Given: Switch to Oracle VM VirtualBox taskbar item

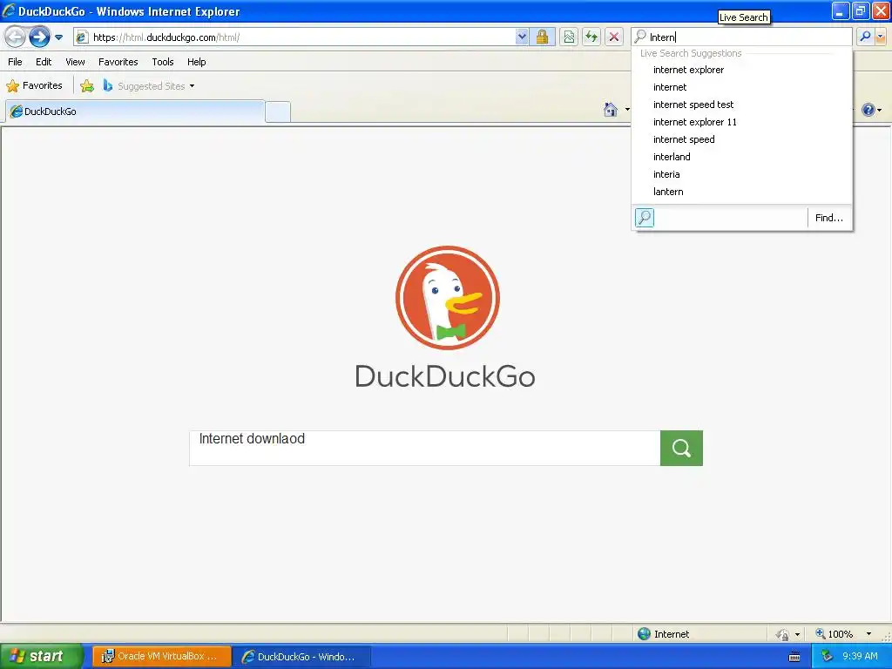Looking at the screenshot, I should pyautogui.click(x=161, y=657).
